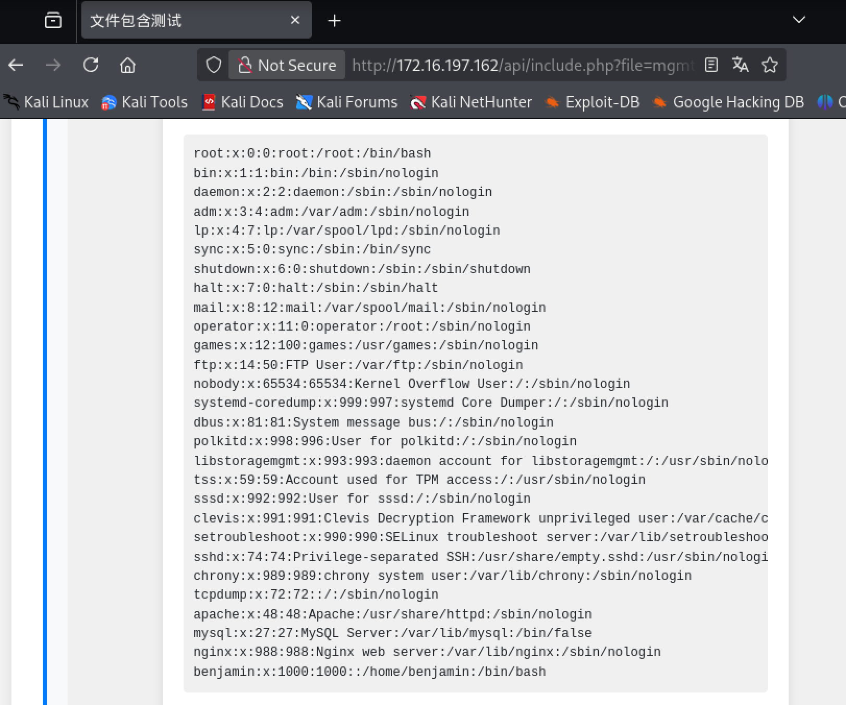Viewport: 846px width, 705px height.
Task: Open the Firefox View icon
Action: (x=53, y=20)
